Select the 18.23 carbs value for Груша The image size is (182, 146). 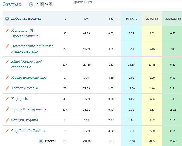click(x=173, y=110)
